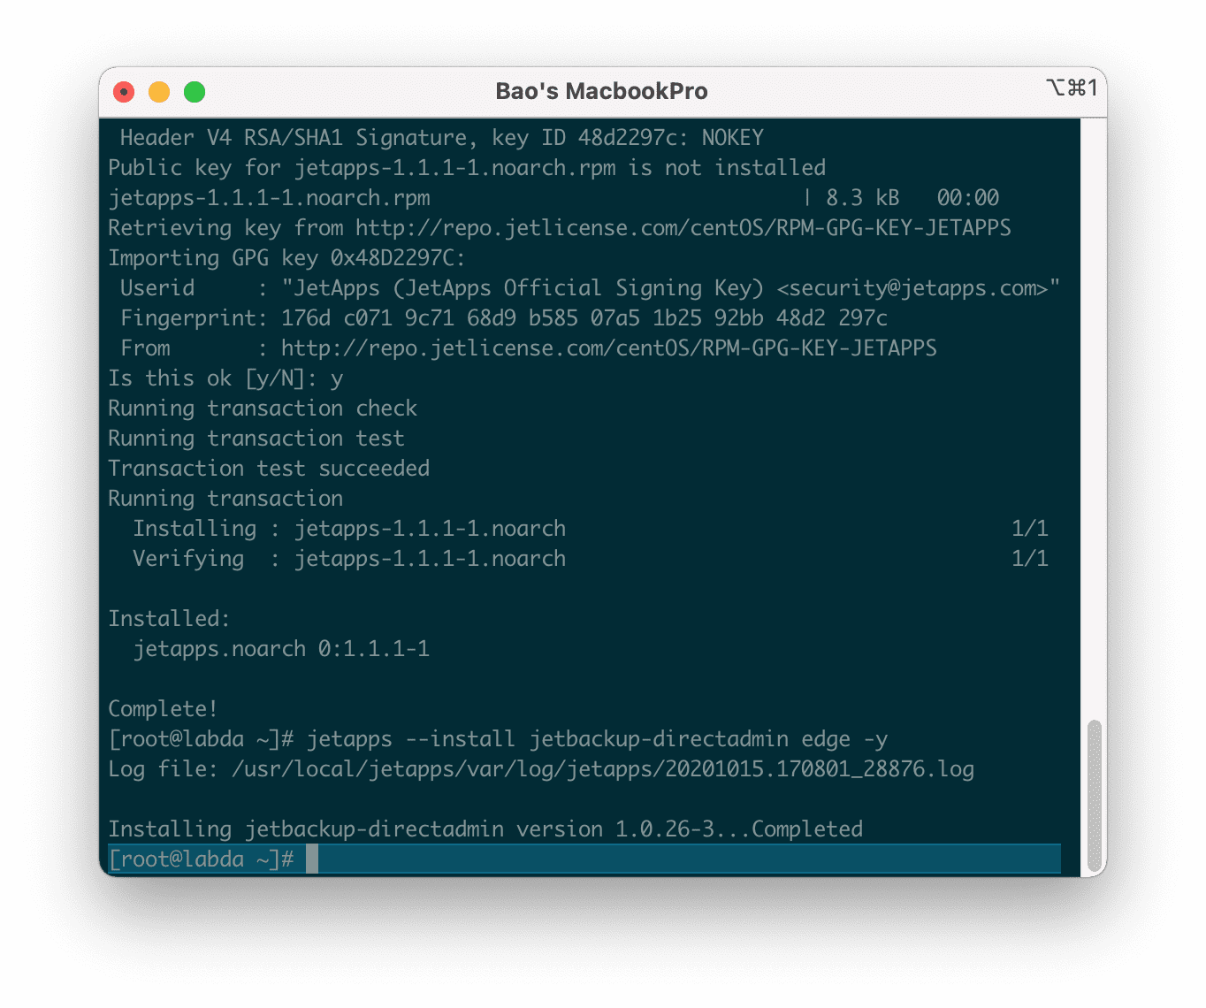Click the yellow minimize window button
The height and width of the screenshot is (1008, 1206).
click(x=159, y=91)
